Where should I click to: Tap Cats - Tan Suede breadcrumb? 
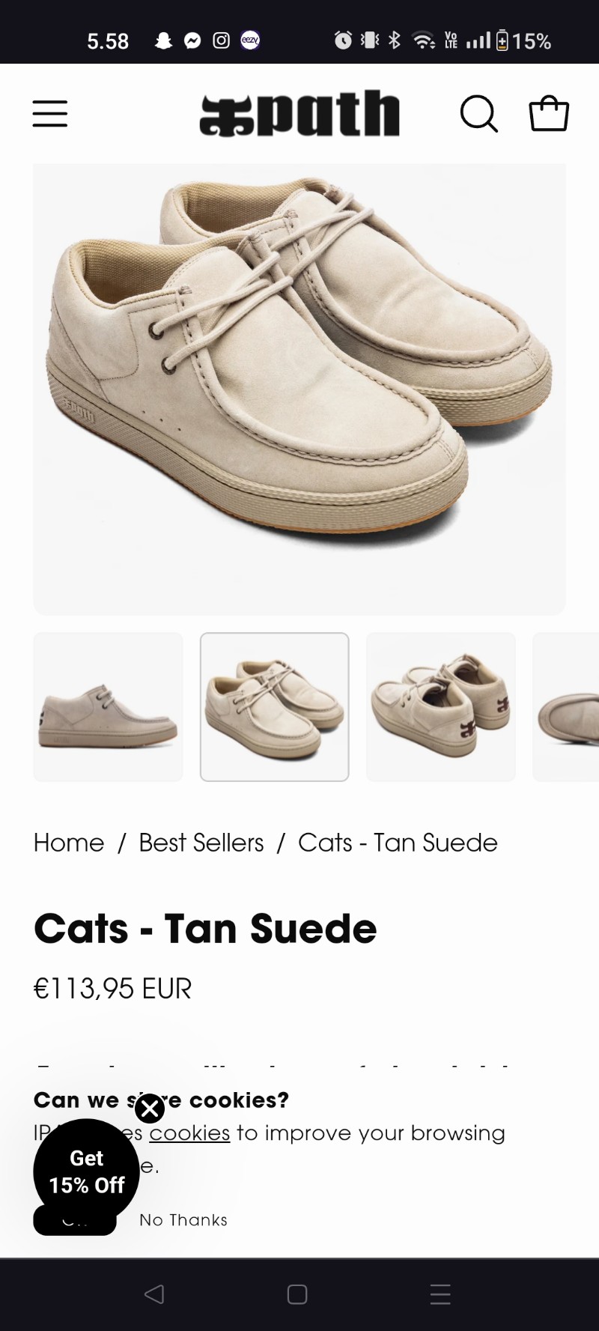(398, 843)
